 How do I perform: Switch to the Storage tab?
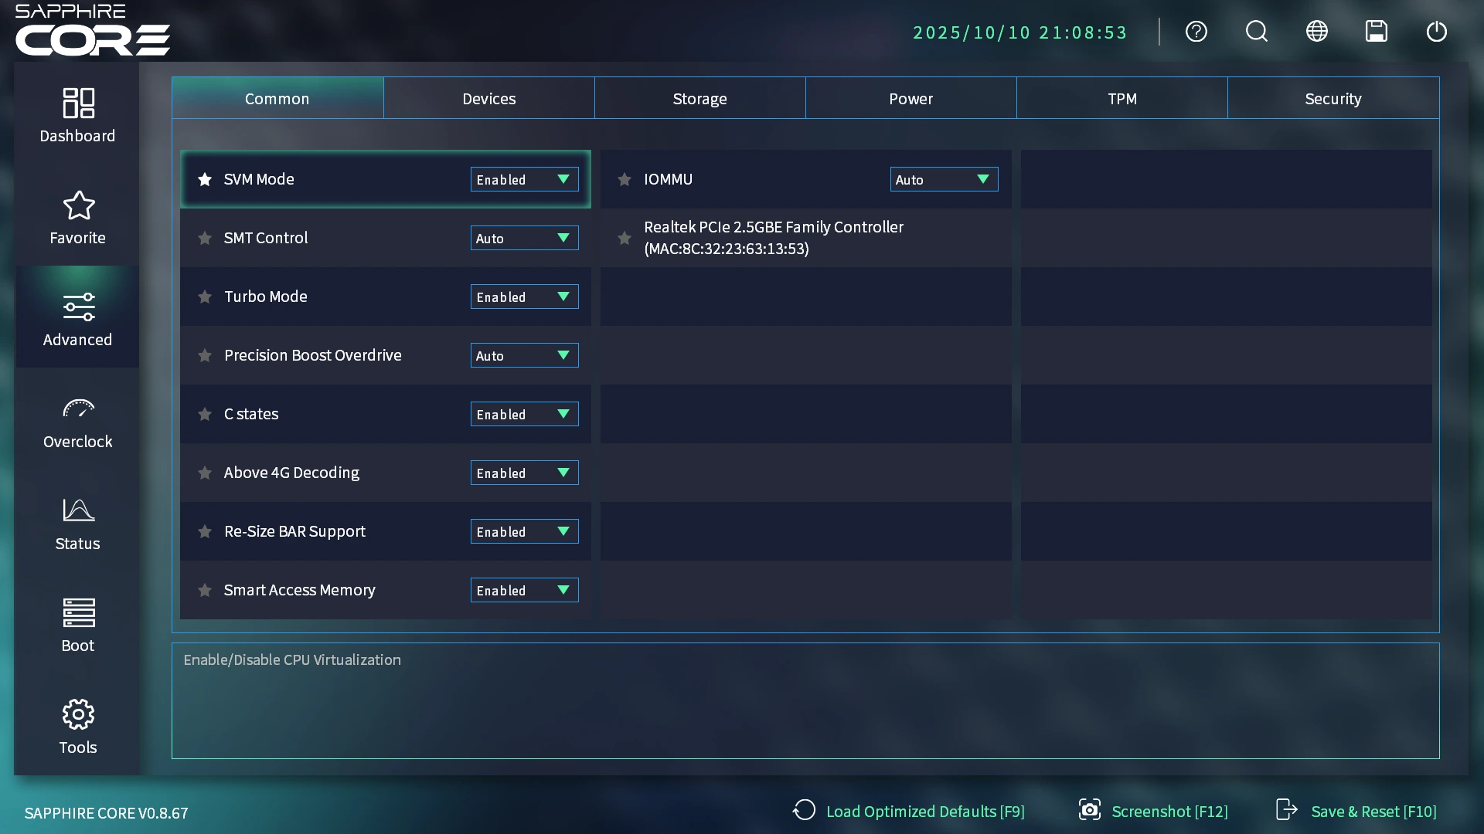699,98
